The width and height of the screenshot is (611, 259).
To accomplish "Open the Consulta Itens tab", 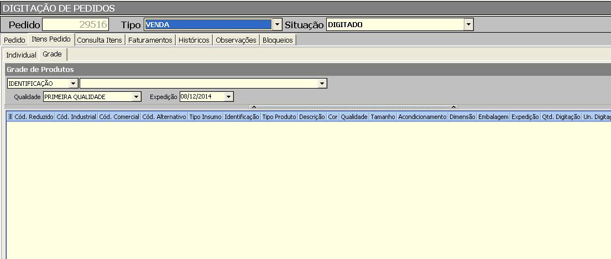I will 100,40.
